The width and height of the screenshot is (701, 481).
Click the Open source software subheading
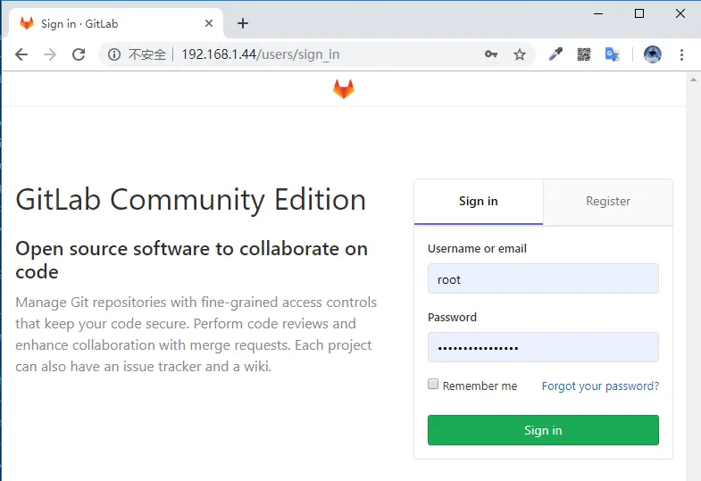(191, 260)
